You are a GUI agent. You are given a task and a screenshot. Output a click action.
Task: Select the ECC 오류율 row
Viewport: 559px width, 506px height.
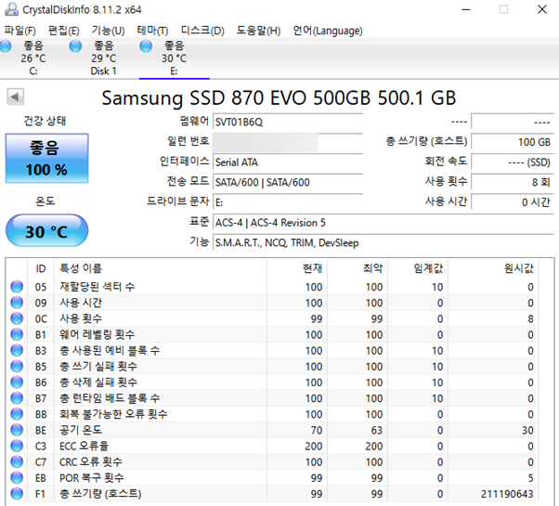click(273, 446)
